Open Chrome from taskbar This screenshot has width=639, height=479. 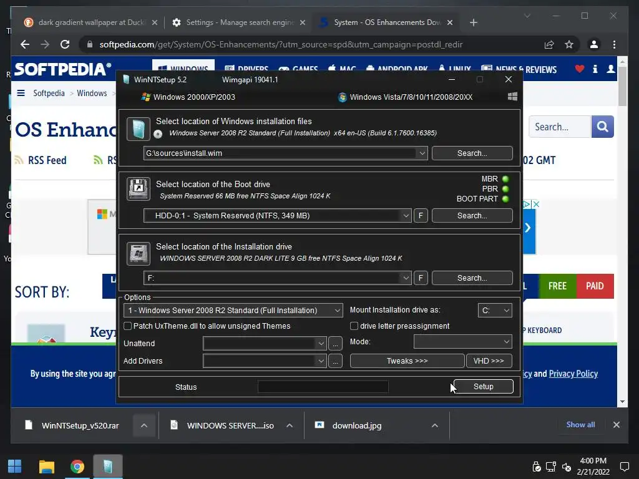pos(77,467)
